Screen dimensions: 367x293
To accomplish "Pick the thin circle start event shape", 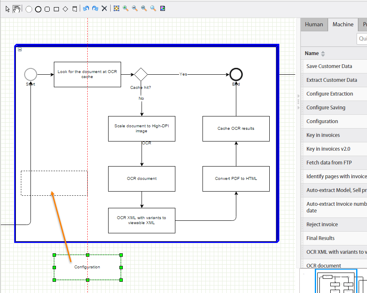I will click(x=29, y=9).
